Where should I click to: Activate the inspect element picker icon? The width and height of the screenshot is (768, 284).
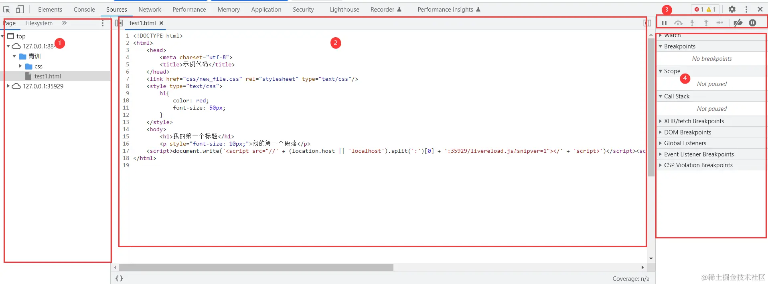point(6,9)
